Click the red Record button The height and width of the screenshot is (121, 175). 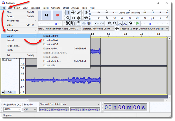click(57, 15)
